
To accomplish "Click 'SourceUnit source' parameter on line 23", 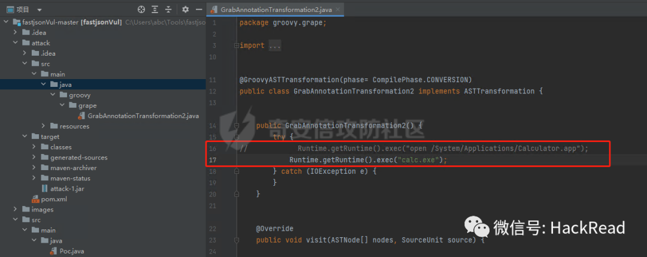I will [439, 240].
